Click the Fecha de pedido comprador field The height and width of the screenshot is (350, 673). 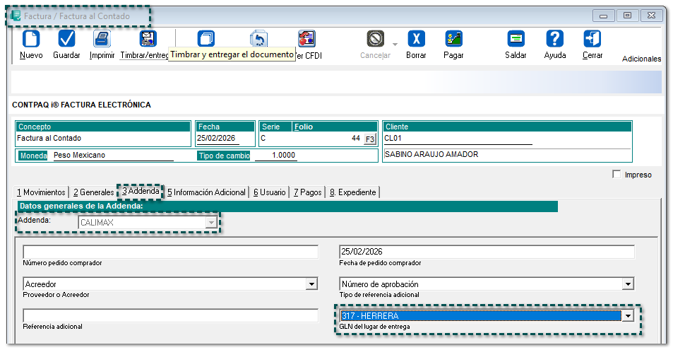pyautogui.click(x=487, y=252)
